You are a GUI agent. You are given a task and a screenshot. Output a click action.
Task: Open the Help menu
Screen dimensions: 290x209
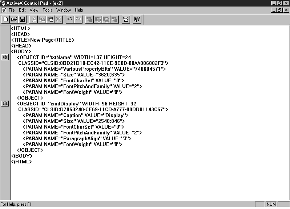[x=79, y=10]
